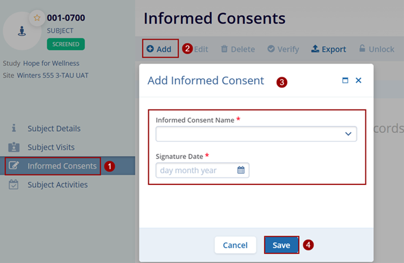Open the Subject Visits menu item
The image size is (404, 263).
click(x=51, y=147)
